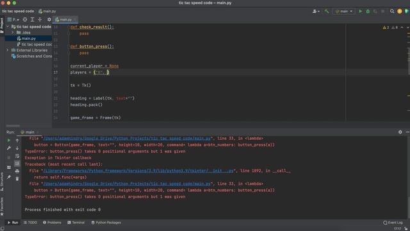This screenshot has height=231, width=410.
Task: Open the Run panel settings gear
Action: pyautogui.click(x=400, y=132)
